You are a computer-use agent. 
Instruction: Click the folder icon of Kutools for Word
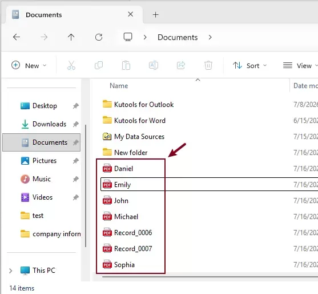(107, 120)
